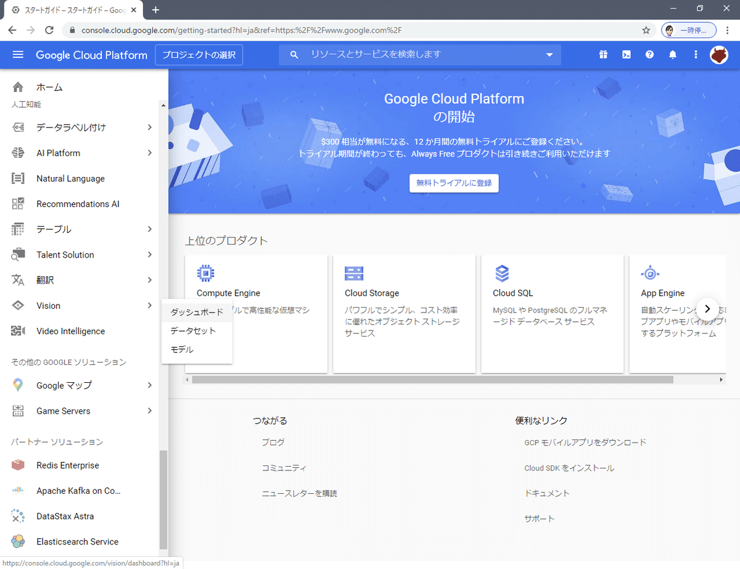Click the Natural Language icon

click(x=18, y=179)
